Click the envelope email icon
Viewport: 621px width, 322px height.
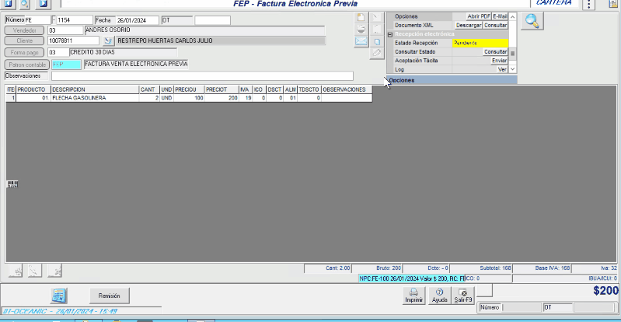pos(361,41)
